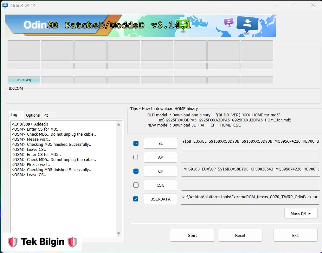Click the 'ID:COM' label
Viewport: 322px width, 253px height.
[16, 89]
